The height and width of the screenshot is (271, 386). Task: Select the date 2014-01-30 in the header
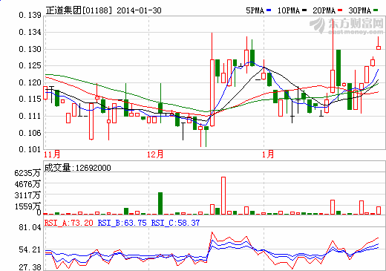tap(139, 10)
